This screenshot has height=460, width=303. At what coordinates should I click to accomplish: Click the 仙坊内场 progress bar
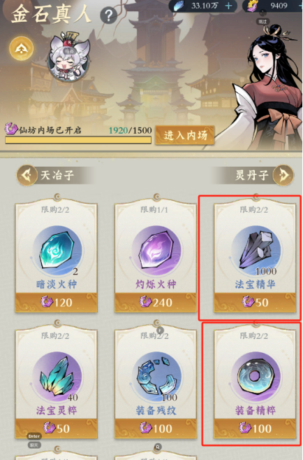(x=78, y=140)
